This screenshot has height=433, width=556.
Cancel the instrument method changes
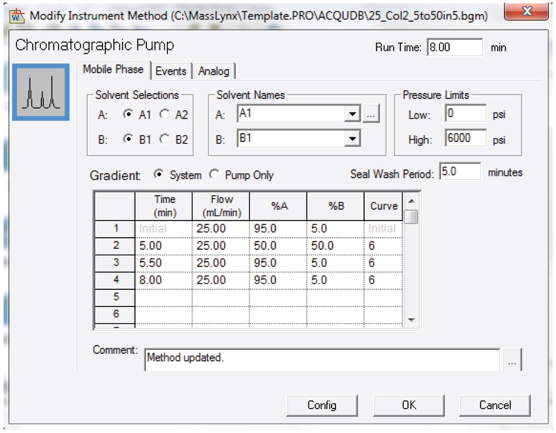(495, 405)
